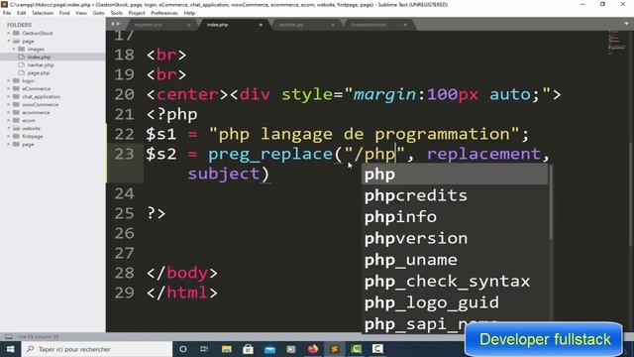The image size is (634, 357).
Task: Open the Find menu
Action: 64,13
